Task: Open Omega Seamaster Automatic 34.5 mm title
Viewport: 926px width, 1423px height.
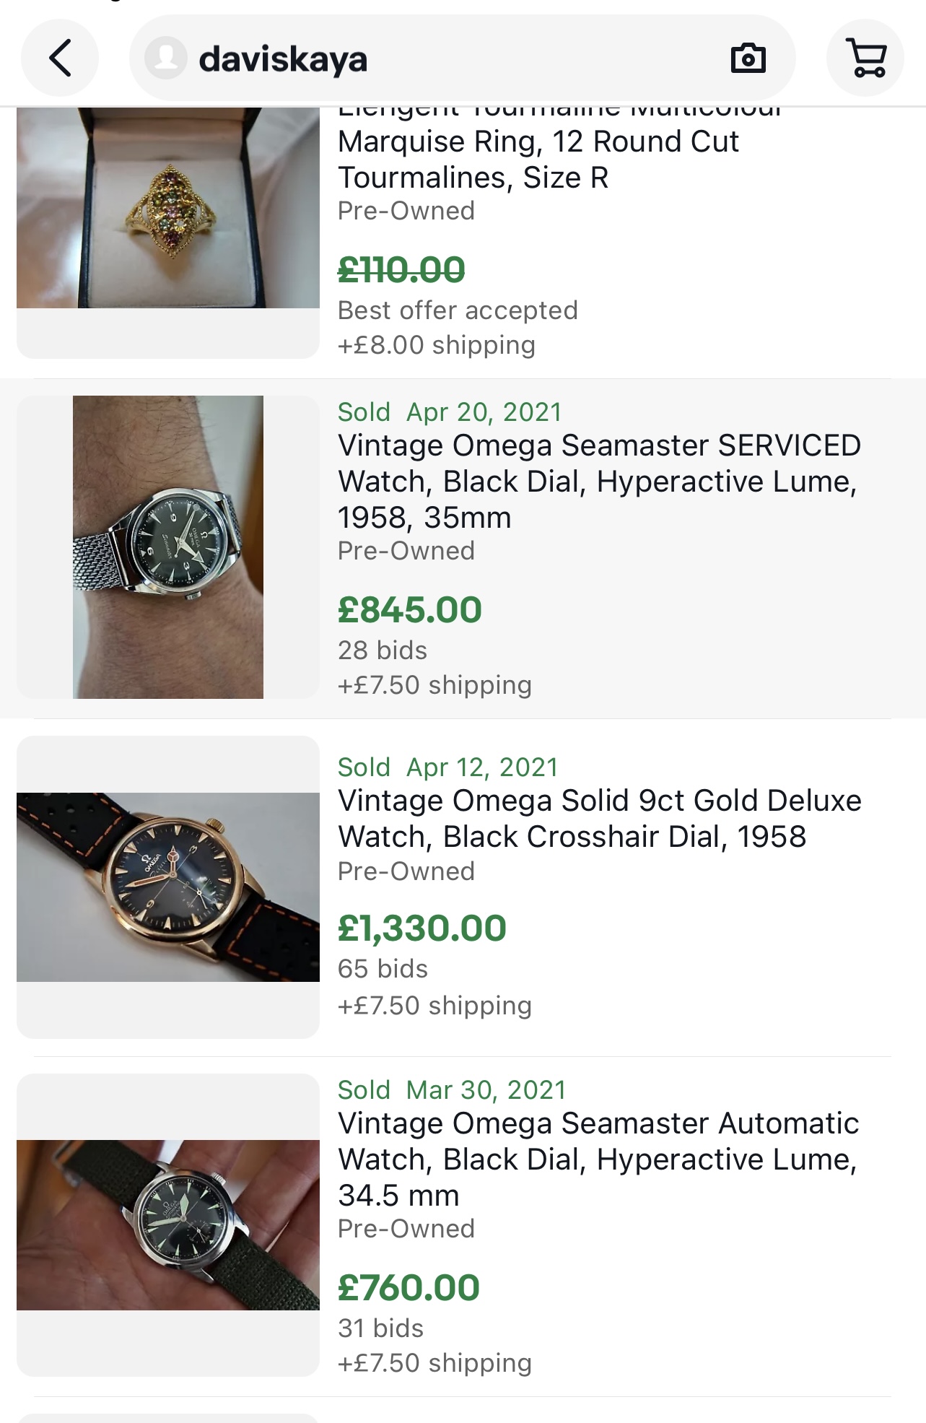Action: tap(598, 1159)
